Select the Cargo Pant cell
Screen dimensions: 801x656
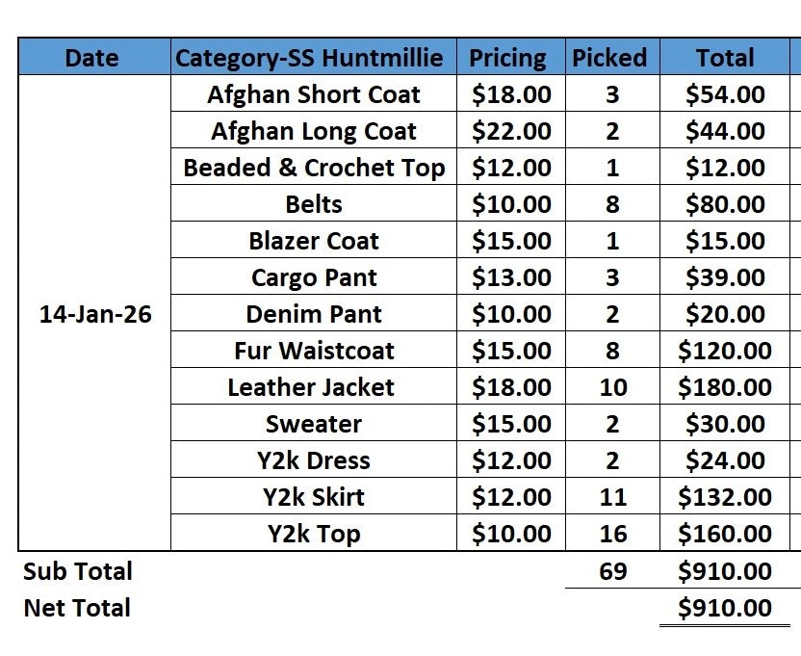point(314,276)
